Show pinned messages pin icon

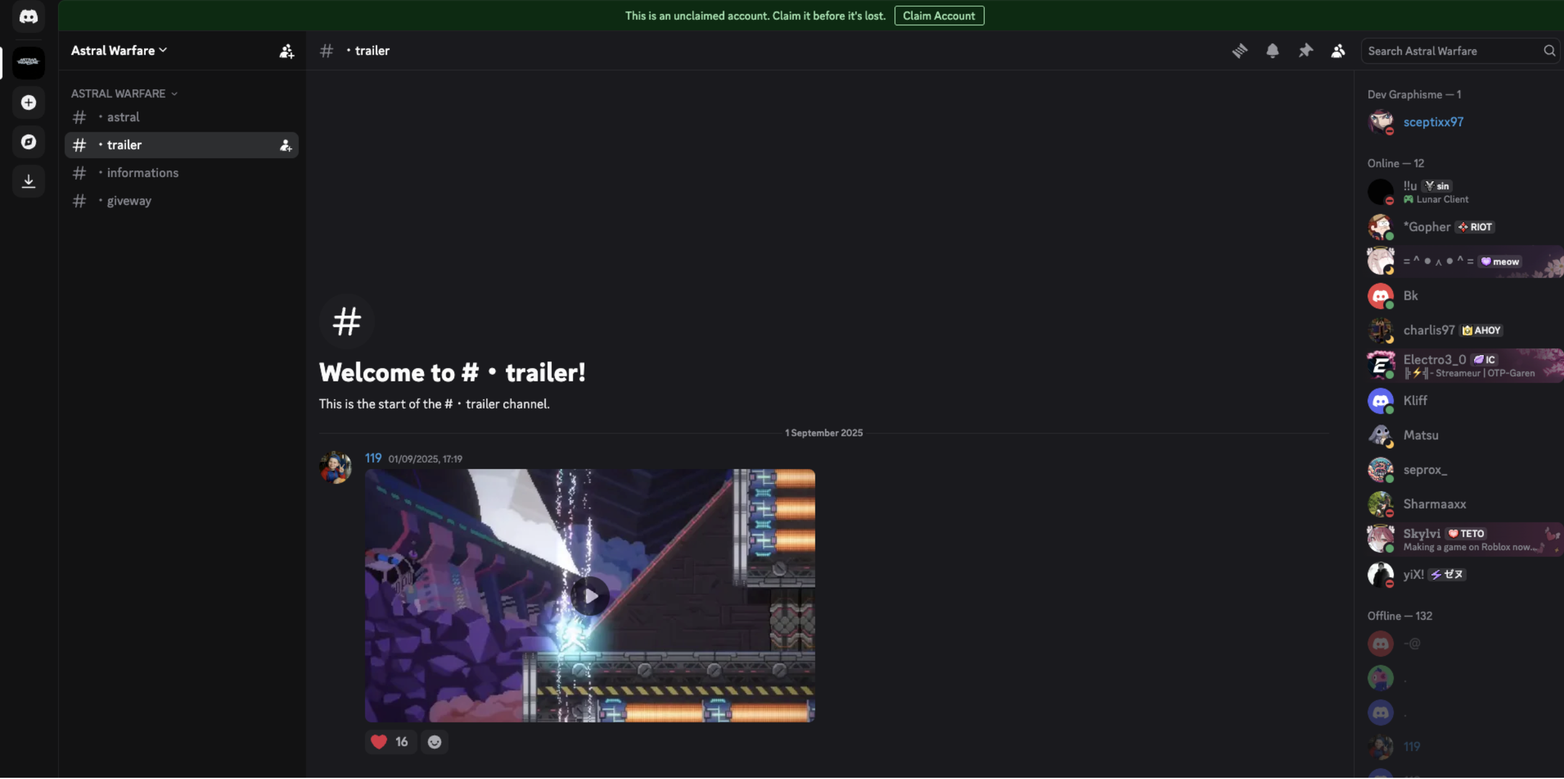(1305, 51)
